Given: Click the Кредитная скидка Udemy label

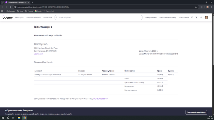Looking at the screenshot, I should click(x=134, y=82).
